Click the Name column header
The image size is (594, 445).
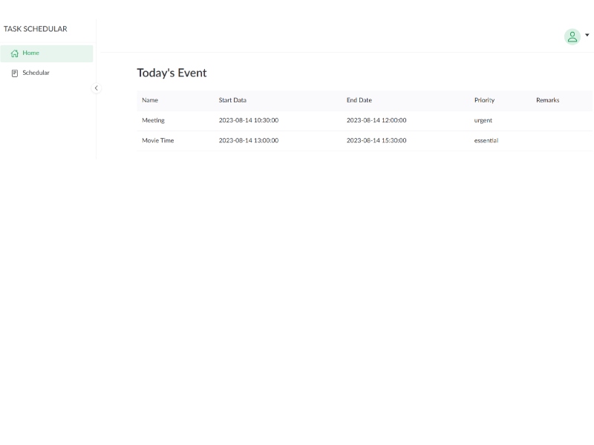tap(150, 100)
